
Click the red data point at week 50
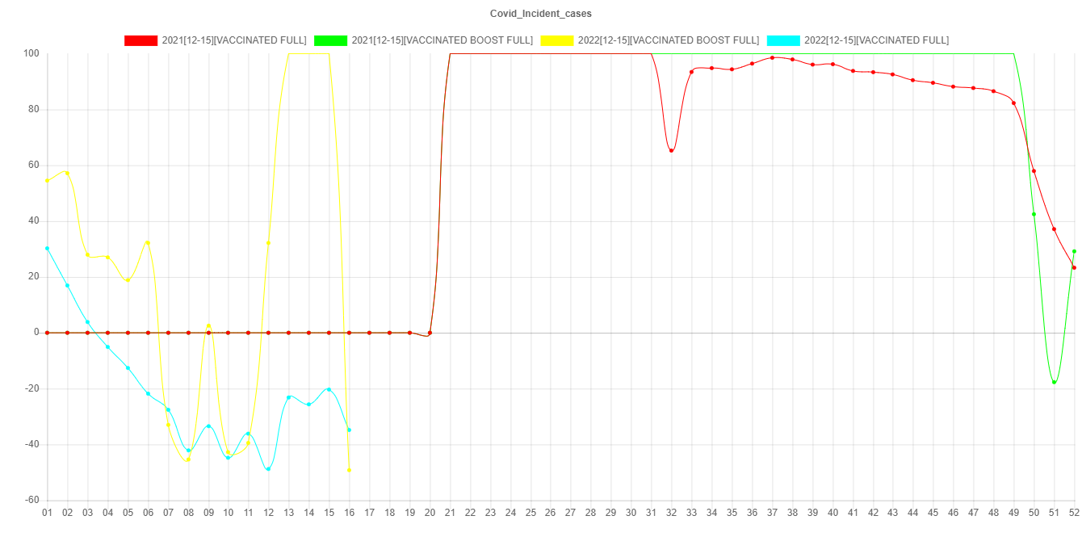coord(1034,171)
